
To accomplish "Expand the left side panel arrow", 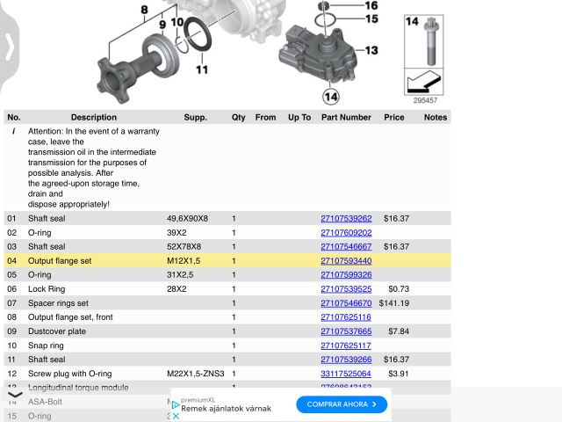I will 9,46.
